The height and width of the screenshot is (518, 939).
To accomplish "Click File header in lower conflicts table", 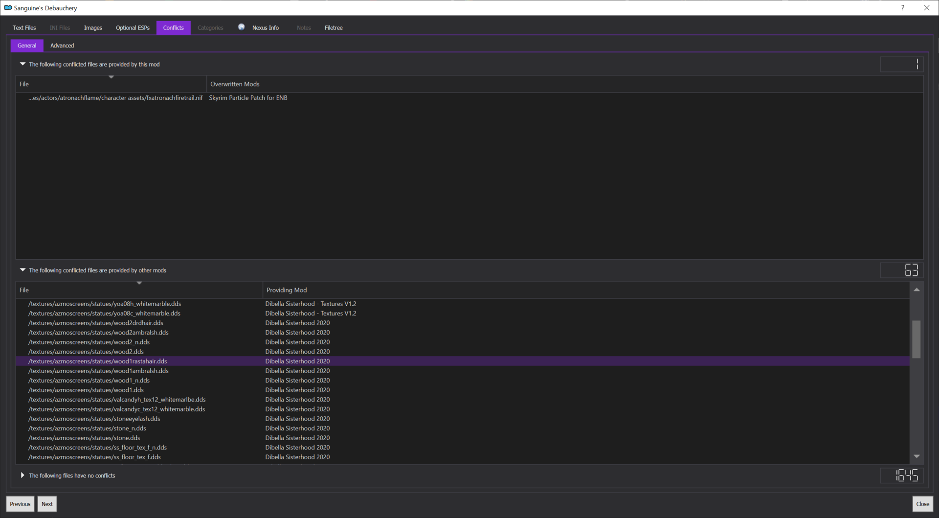I will pyautogui.click(x=139, y=290).
